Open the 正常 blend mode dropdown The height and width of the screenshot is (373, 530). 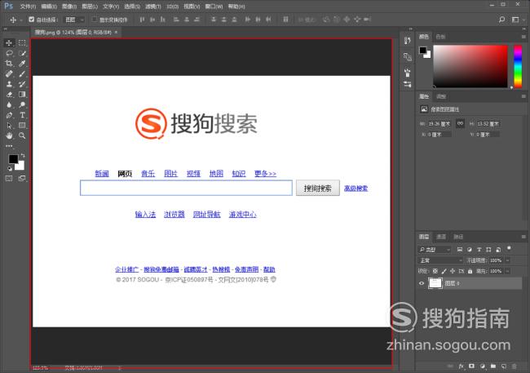coord(440,260)
